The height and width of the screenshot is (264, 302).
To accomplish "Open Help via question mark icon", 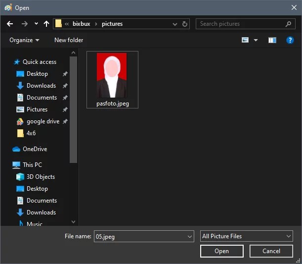I will coord(290,40).
